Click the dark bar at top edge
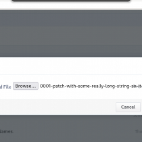This screenshot has height=142, width=142. pos(71,1)
